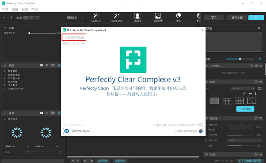Enable the 修正色调 checkbox

[x=206, y=140]
